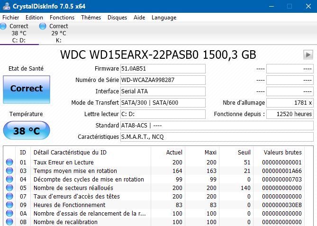Select row Taux d'erreurs d'accès des têtes
Image resolution: width=317 pixels, height=226 pixels.
click(154, 196)
